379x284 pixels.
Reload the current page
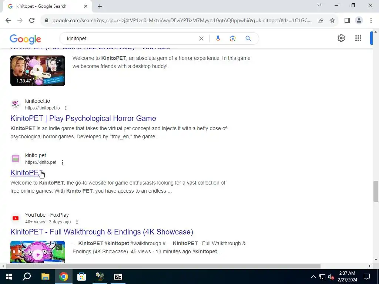pyautogui.click(x=32, y=21)
